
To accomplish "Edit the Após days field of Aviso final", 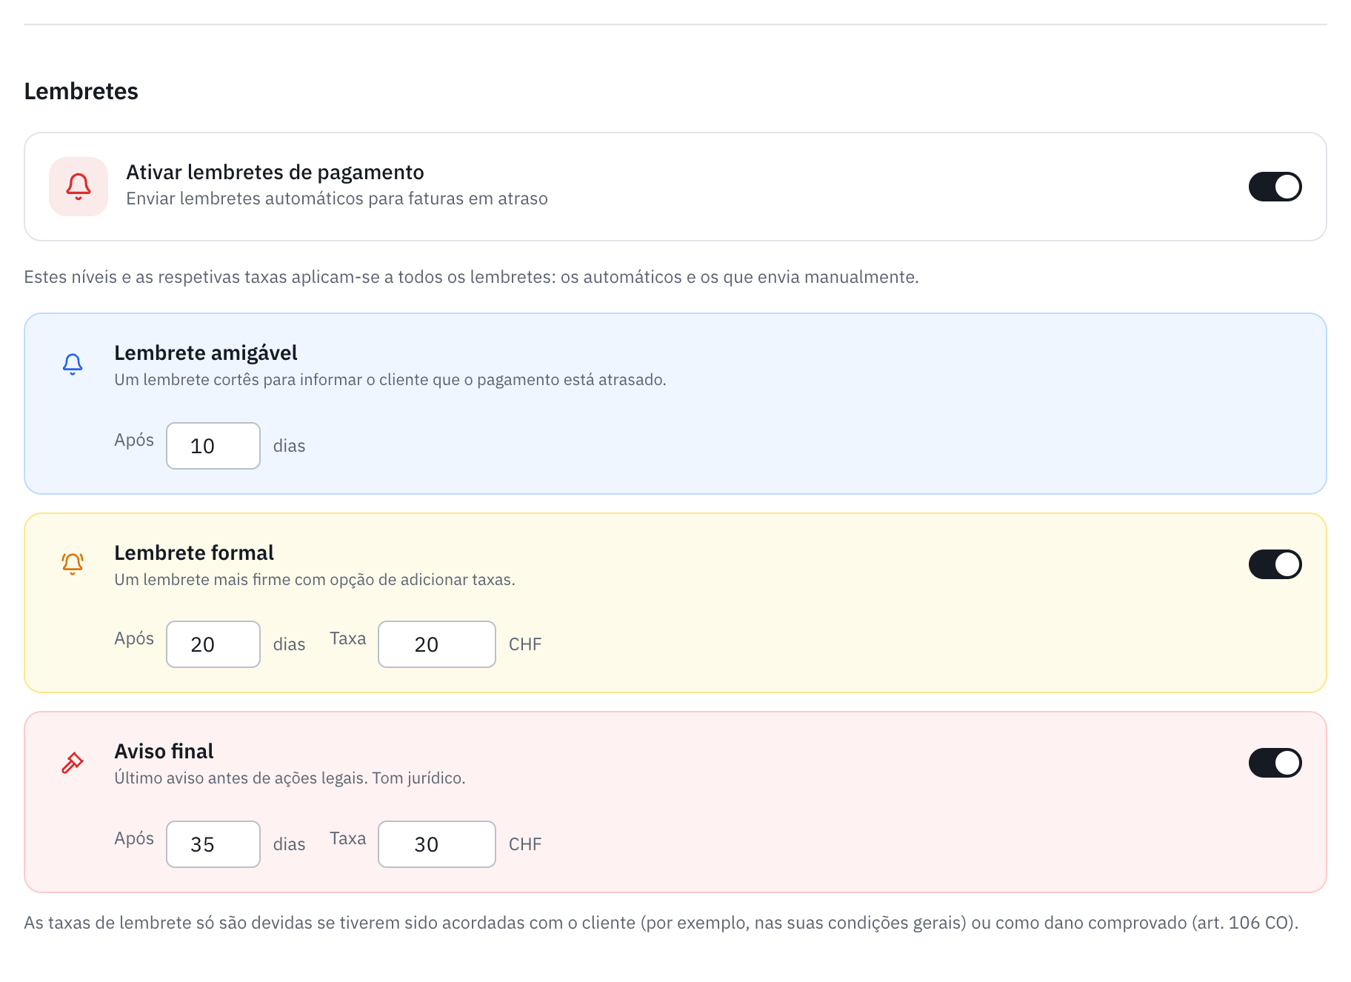I will (213, 844).
